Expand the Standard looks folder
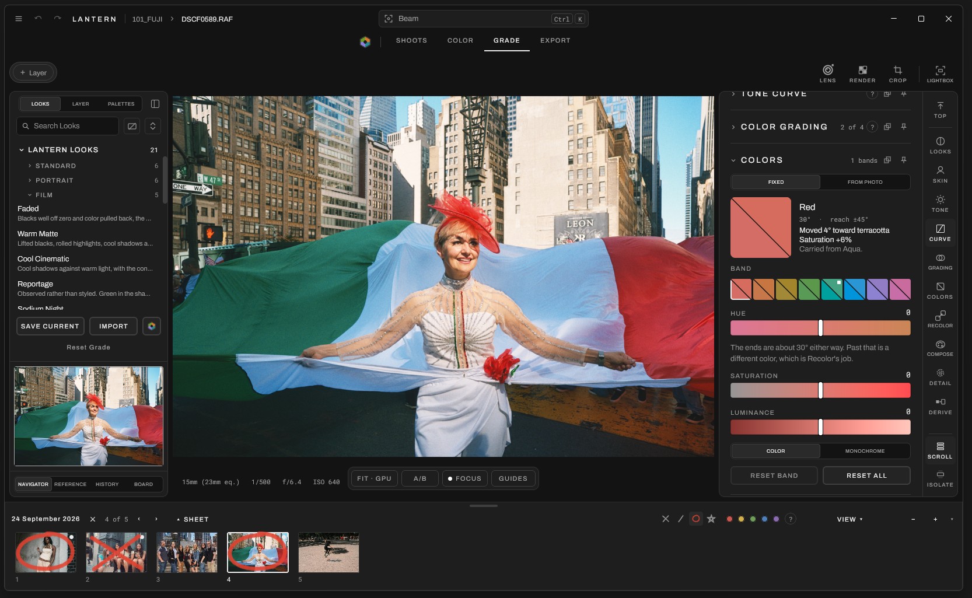The height and width of the screenshot is (598, 972). click(30, 166)
